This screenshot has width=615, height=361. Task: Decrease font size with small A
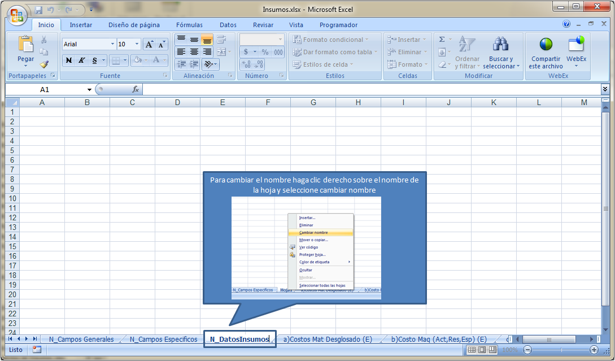[x=161, y=44]
